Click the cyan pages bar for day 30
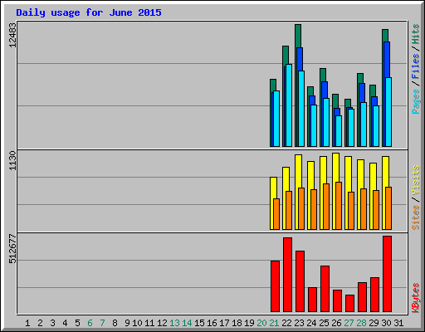This screenshot has width=425, height=332. [388, 112]
